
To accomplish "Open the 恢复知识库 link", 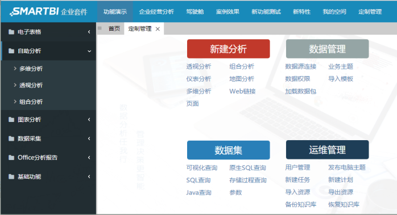I will (344, 204).
